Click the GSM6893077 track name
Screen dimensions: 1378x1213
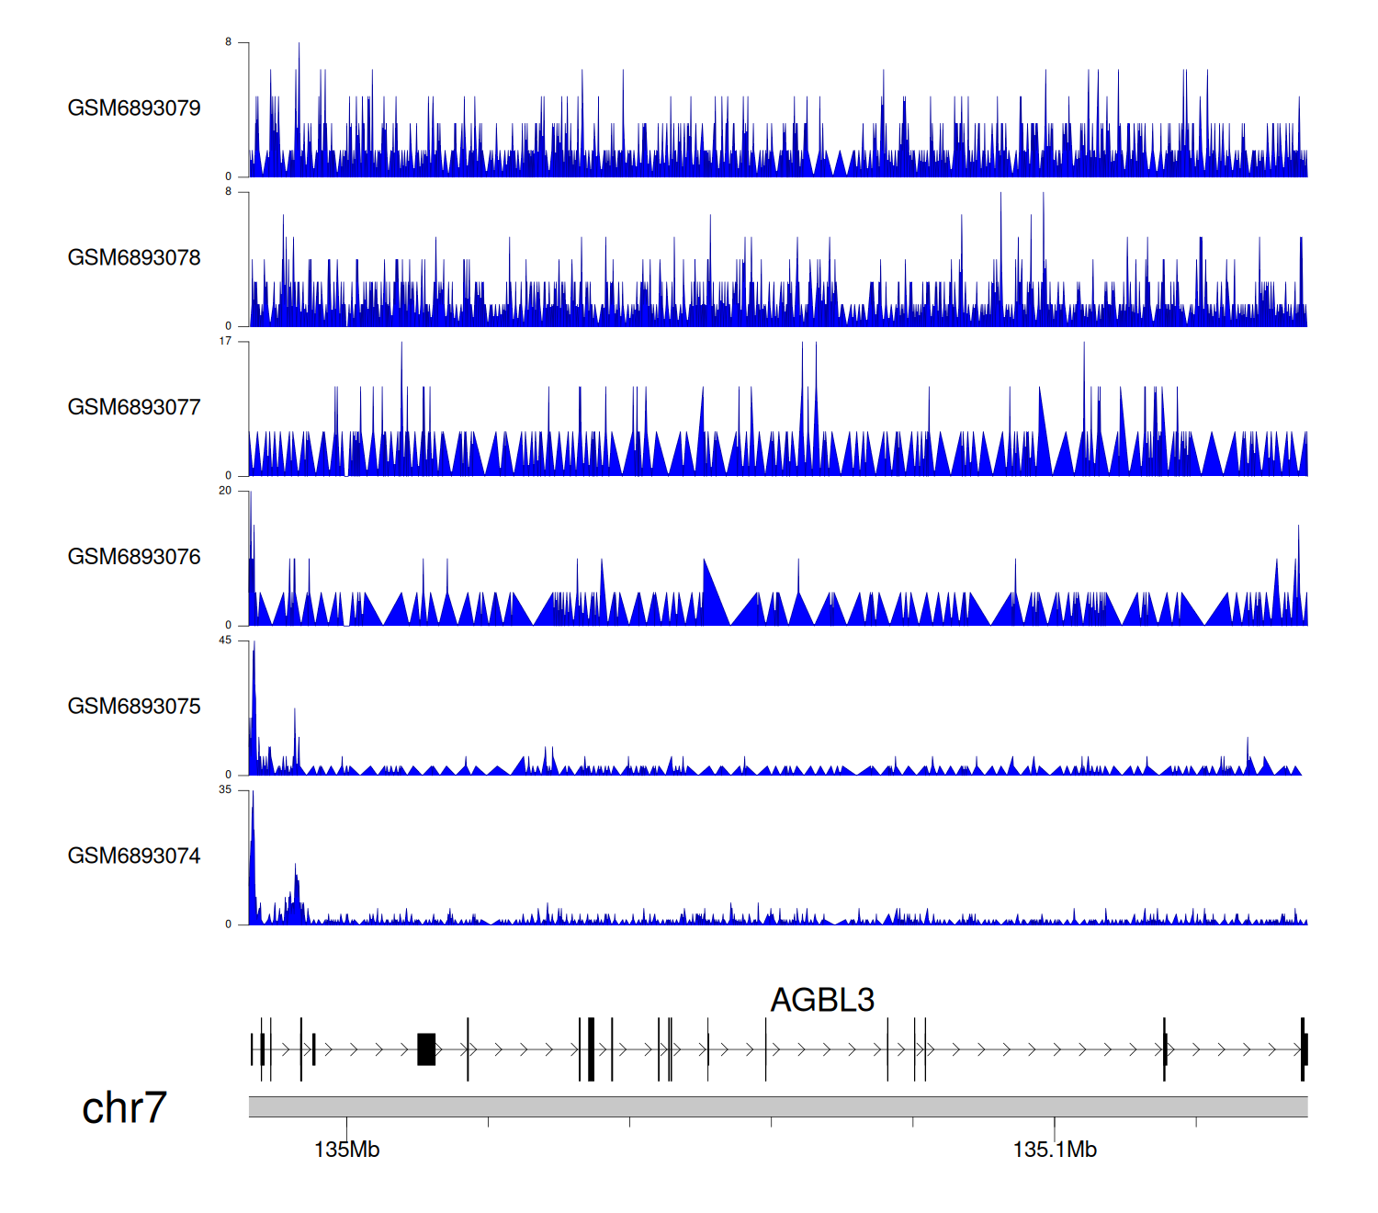(134, 407)
